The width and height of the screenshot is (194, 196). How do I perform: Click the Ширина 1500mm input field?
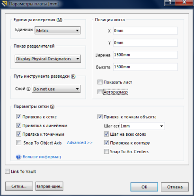coord(145,55)
